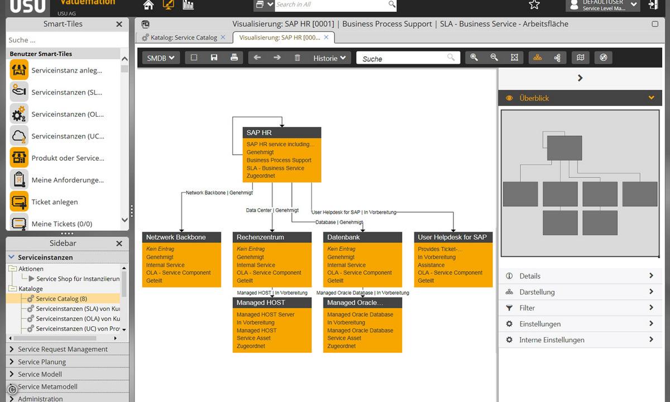
Task: Go to the Home icon in header
Action: tap(148, 5)
